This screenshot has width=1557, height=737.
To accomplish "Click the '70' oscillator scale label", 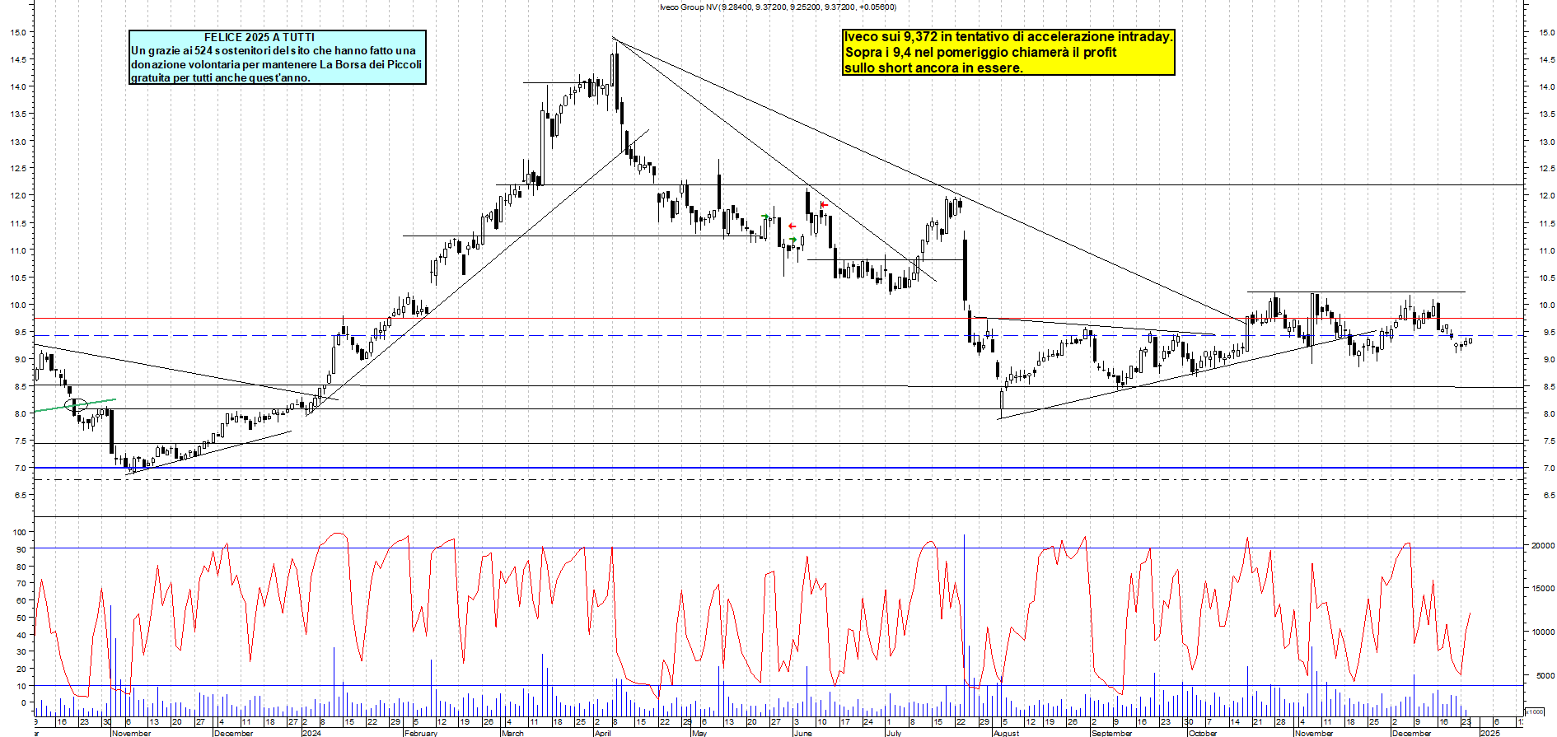I will coord(21,583).
